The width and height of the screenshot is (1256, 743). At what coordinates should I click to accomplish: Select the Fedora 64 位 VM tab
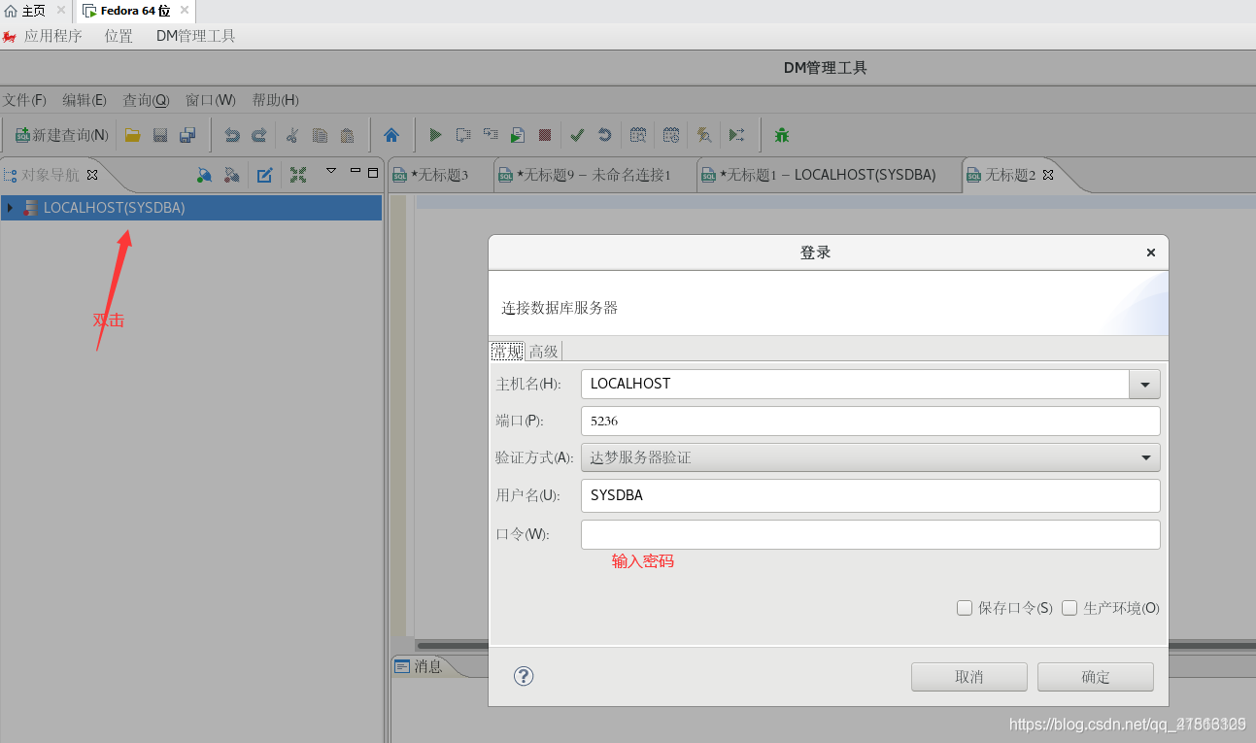pyautogui.click(x=135, y=11)
